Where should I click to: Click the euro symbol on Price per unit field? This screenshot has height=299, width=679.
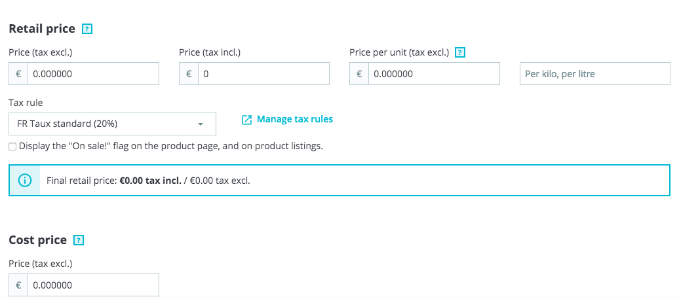click(359, 74)
